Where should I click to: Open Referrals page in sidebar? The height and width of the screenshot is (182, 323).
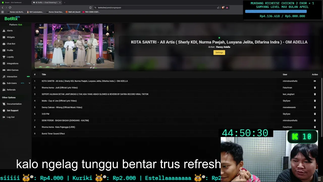pos(11,90)
